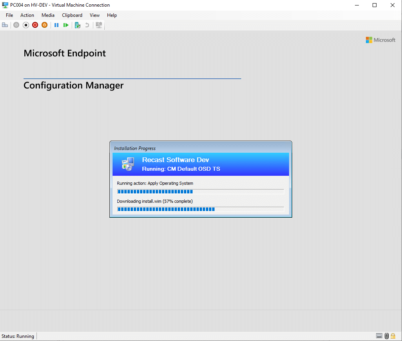The width and height of the screenshot is (402, 341).
Task: Click the lock icon in the status bar
Action: (x=393, y=336)
